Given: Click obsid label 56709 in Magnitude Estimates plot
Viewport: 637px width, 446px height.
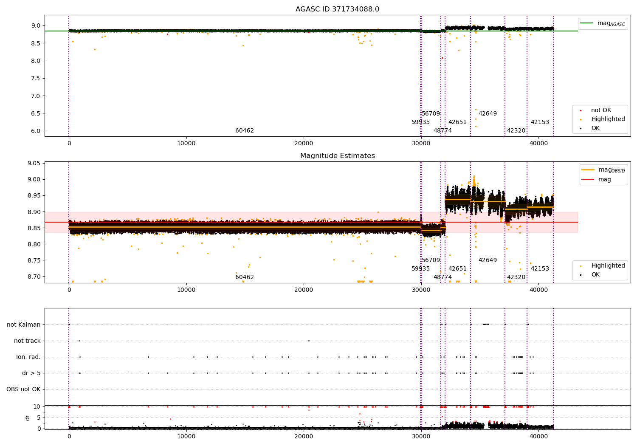Looking at the screenshot, I should click(x=431, y=260).
